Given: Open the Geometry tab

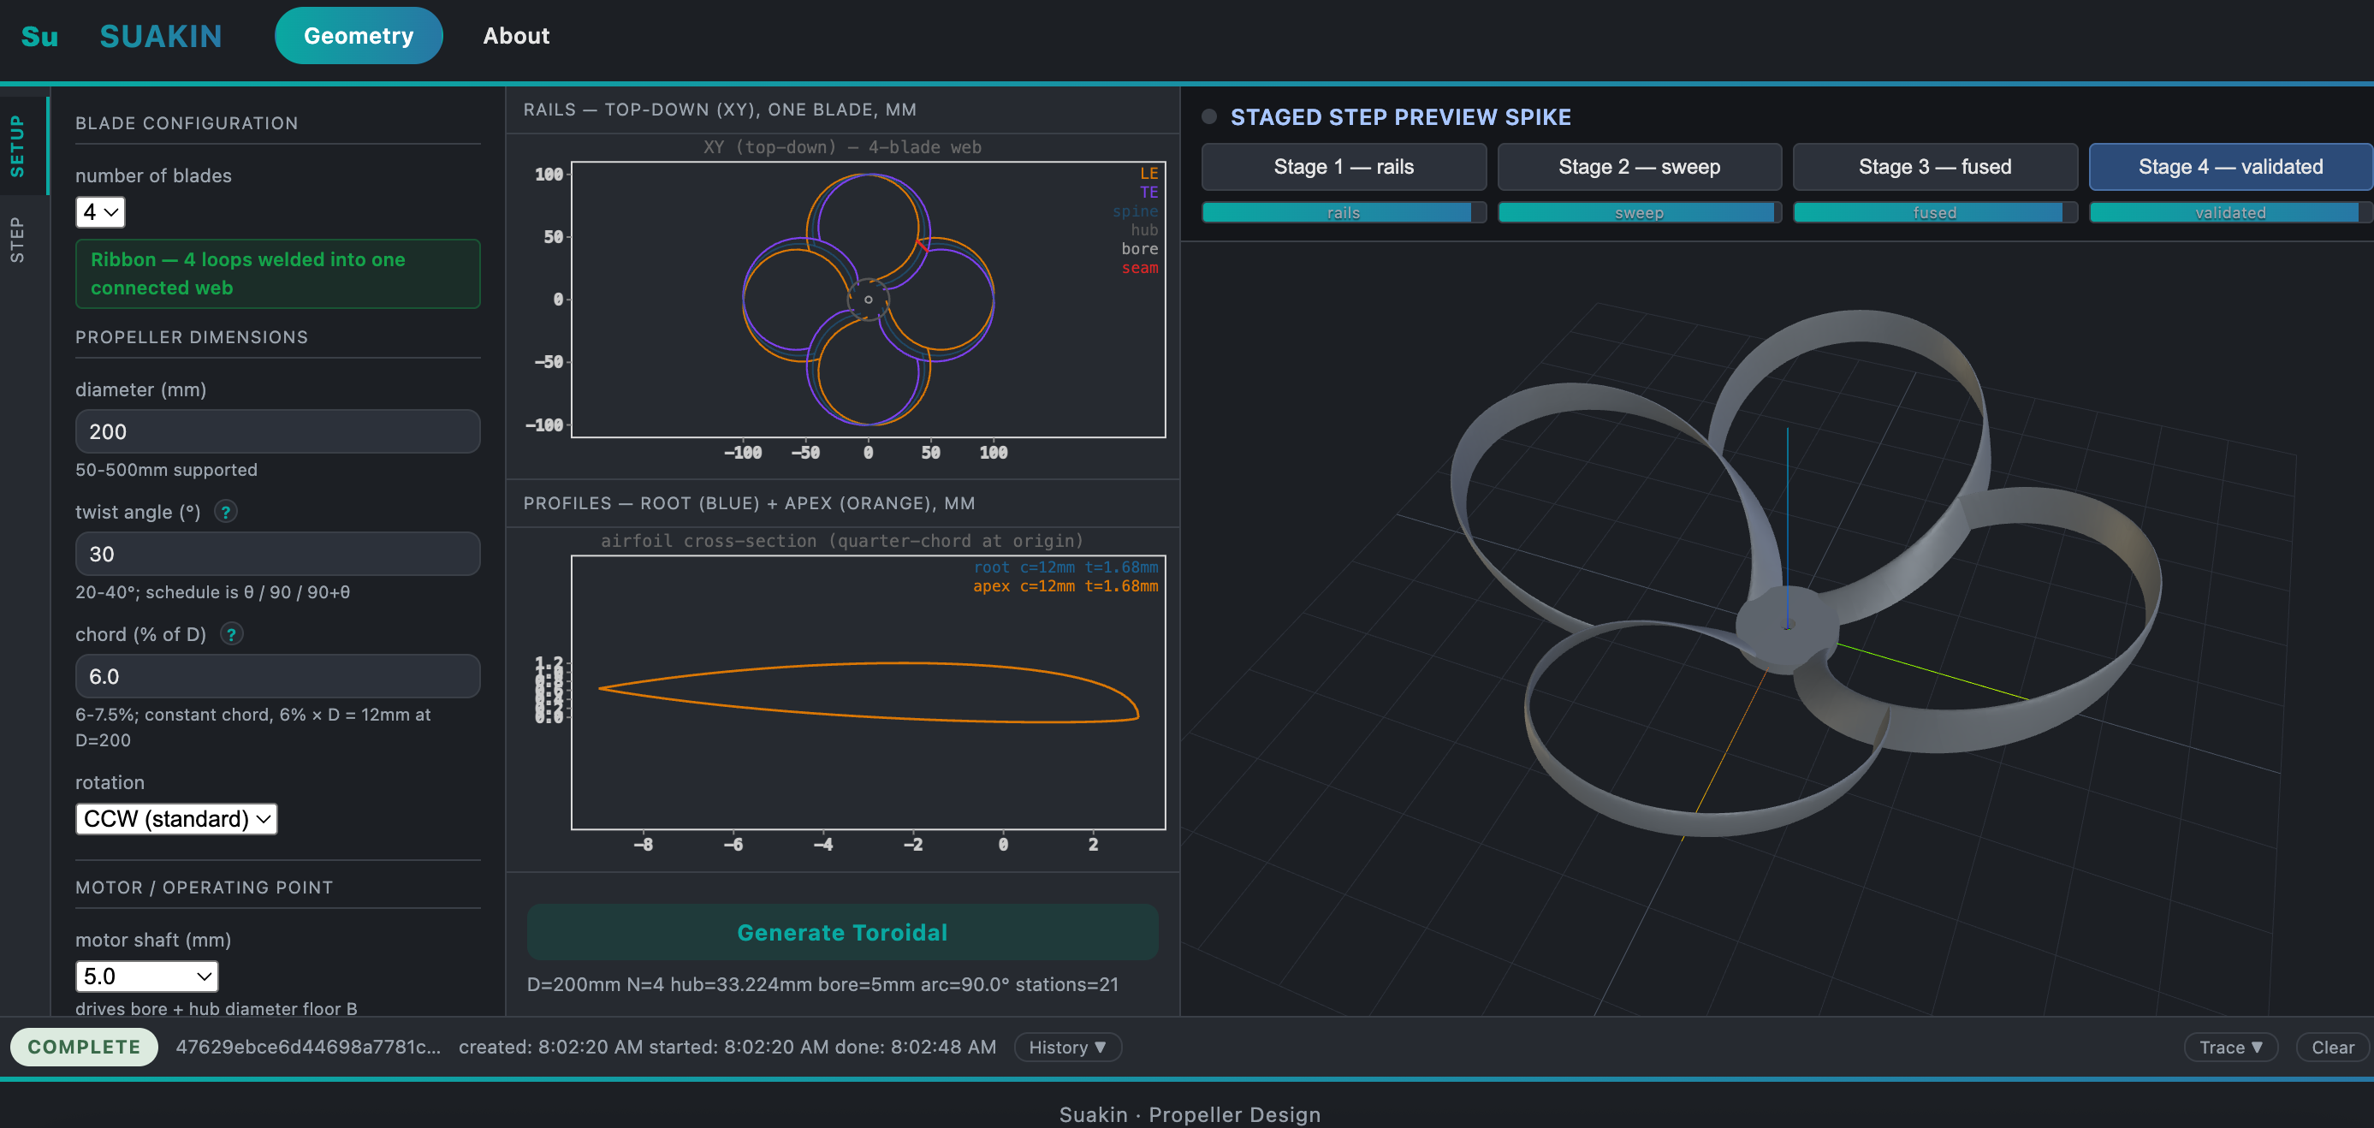Looking at the screenshot, I should 359,36.
